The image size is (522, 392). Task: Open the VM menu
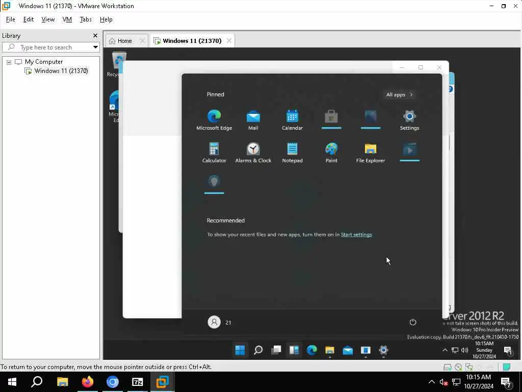coord(67,19)
